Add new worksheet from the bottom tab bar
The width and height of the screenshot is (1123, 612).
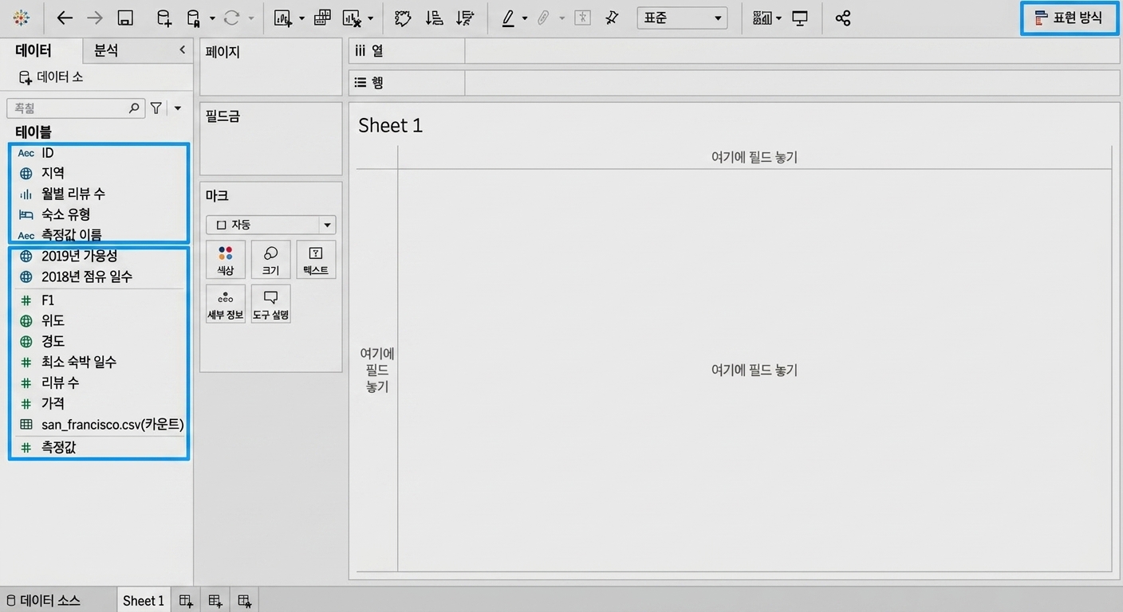click(186, 601)
